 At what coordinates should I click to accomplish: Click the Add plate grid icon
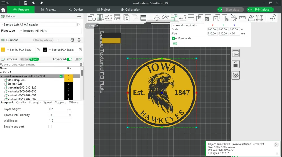tap(100, 18)
